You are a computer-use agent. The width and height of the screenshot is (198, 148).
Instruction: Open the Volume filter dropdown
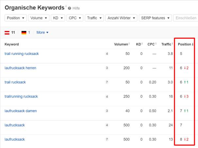pos(39,18)
